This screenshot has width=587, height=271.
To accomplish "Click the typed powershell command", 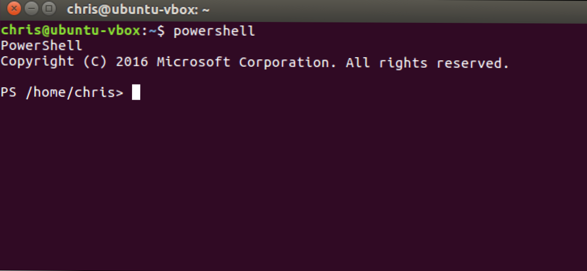I will (x=214, y=32).
